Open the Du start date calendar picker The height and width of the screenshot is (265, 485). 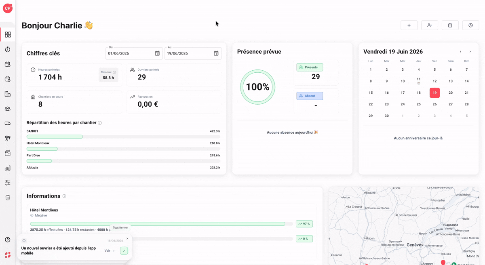point(157,53)
